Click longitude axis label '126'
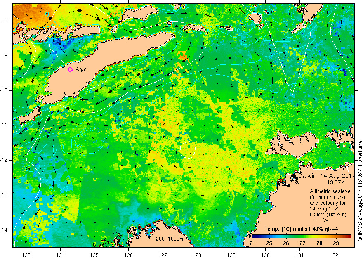The height and width of the screenshot is (260, 363). point(128,255)
